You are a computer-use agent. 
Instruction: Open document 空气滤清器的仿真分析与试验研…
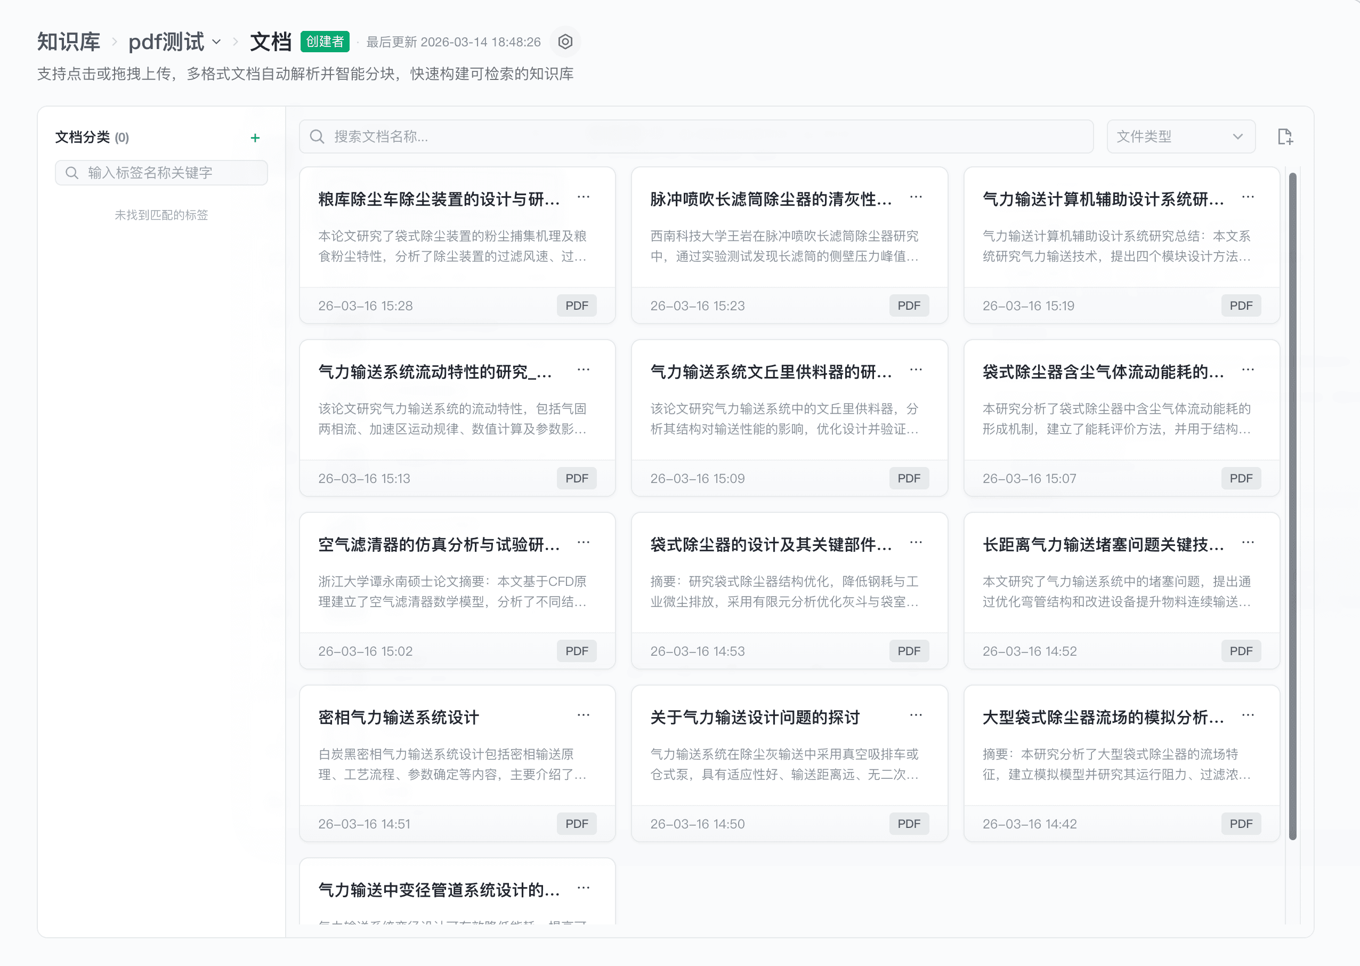coord(439,545)
